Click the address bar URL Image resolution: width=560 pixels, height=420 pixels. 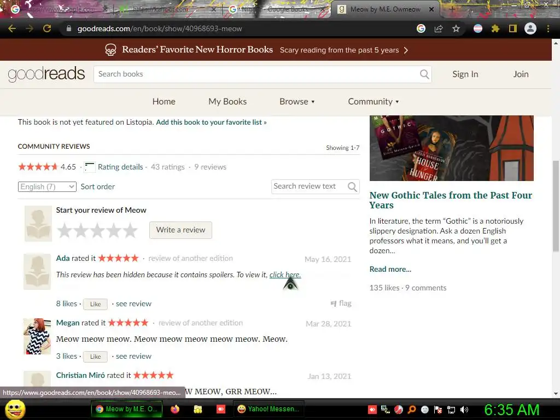160,28
